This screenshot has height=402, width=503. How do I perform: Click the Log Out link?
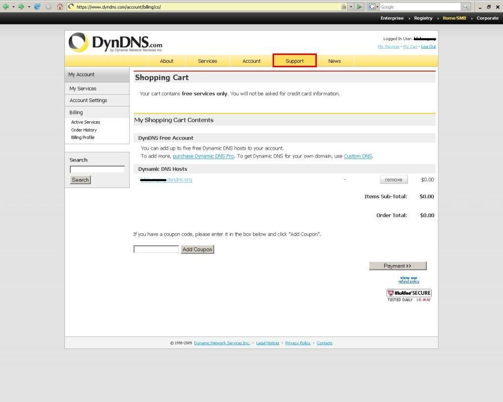428,47
